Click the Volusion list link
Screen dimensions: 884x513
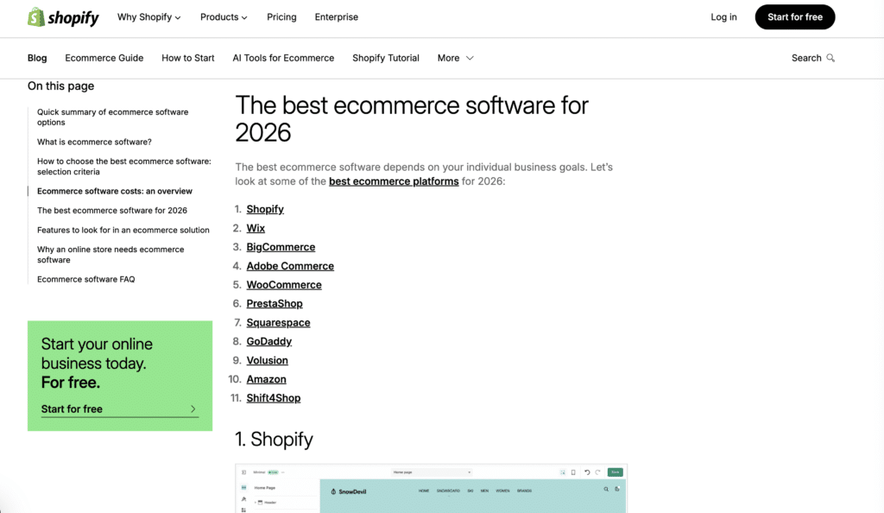(267, 360)
